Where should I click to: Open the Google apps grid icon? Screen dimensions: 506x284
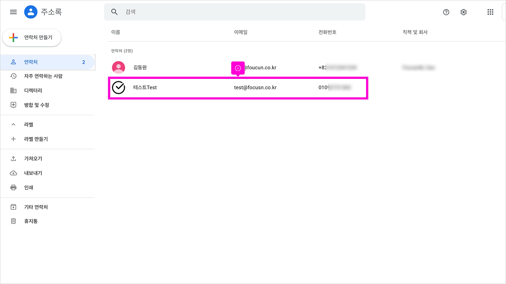point(490,12)
